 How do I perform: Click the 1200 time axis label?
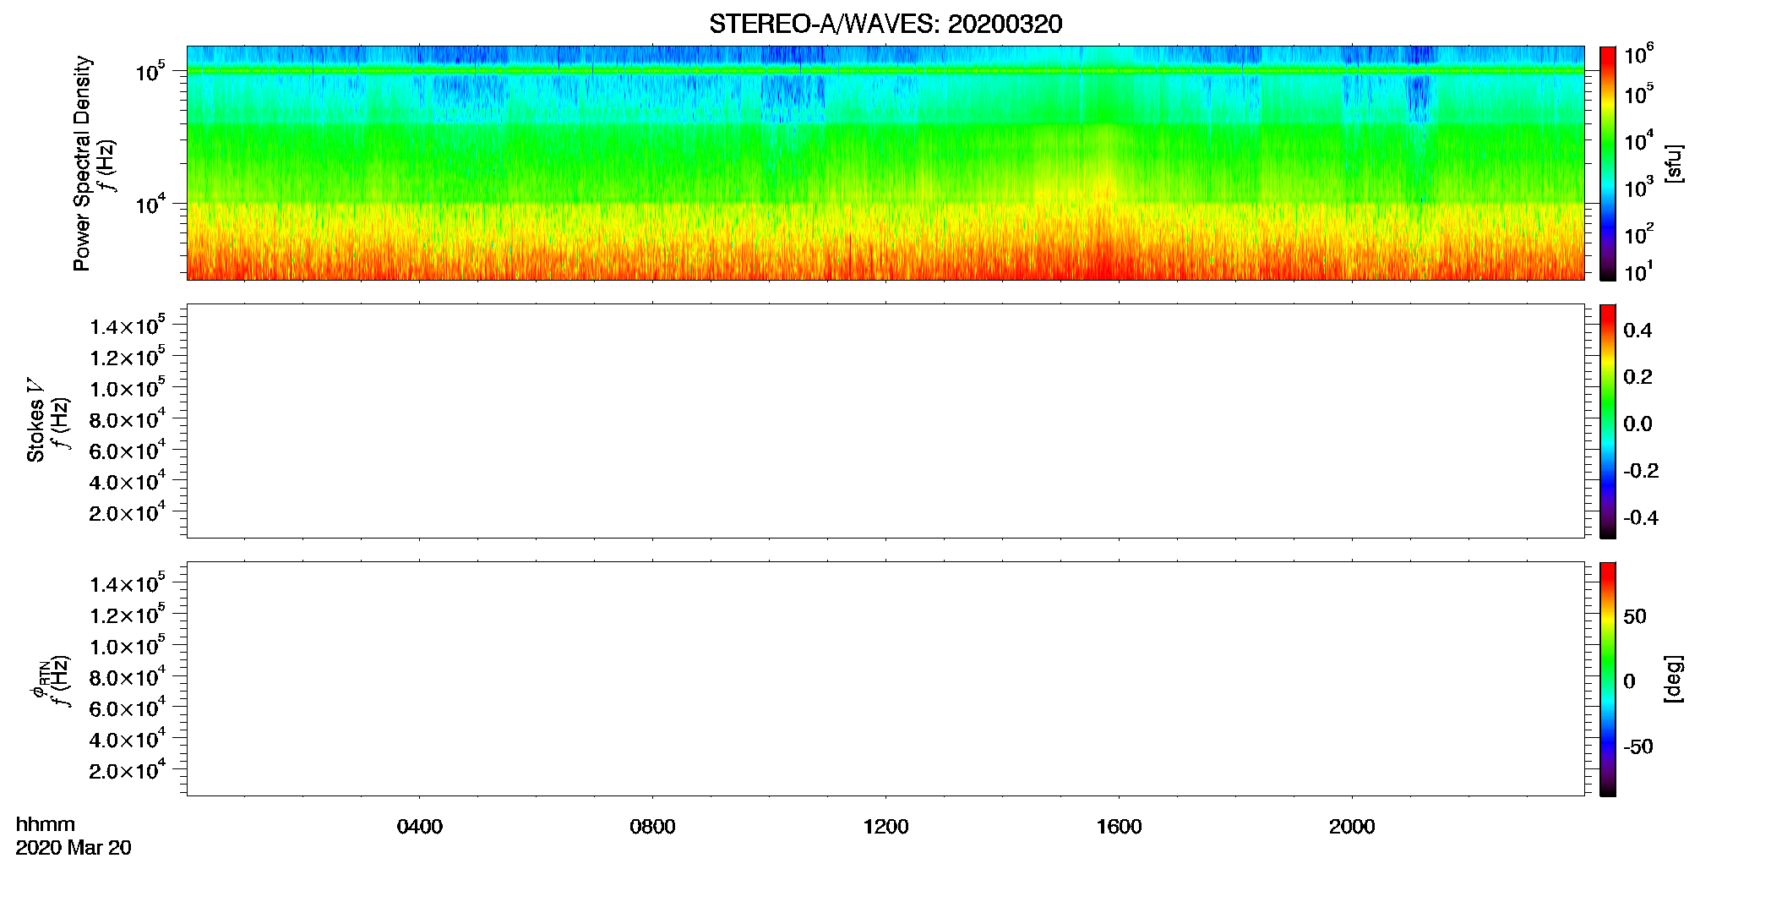pos(885,827)
